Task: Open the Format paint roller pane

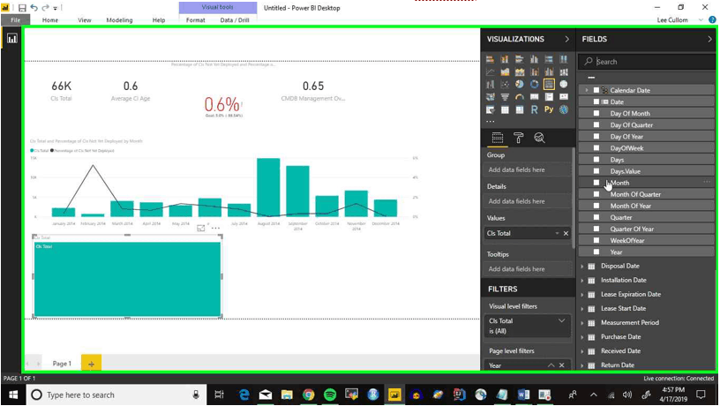Action: tap(518, 138)
